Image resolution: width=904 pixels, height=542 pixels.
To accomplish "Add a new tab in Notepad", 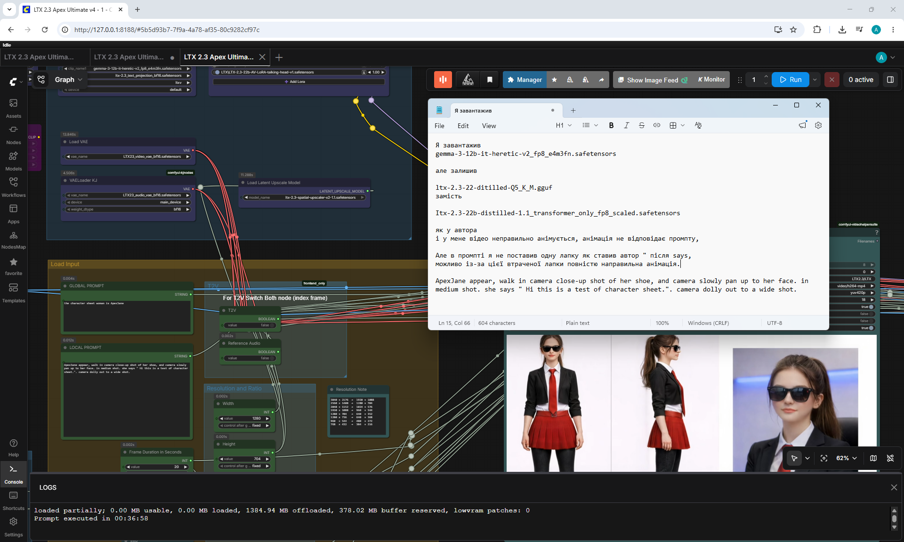I will click(573, 111).
